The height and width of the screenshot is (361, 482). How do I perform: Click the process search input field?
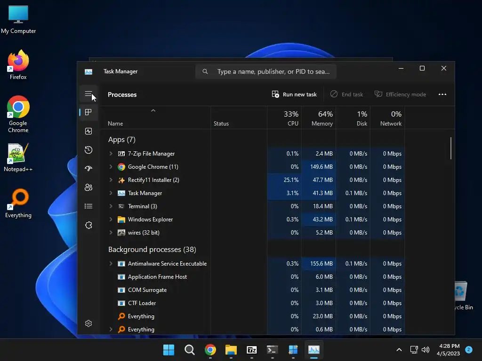click(266, 71)
